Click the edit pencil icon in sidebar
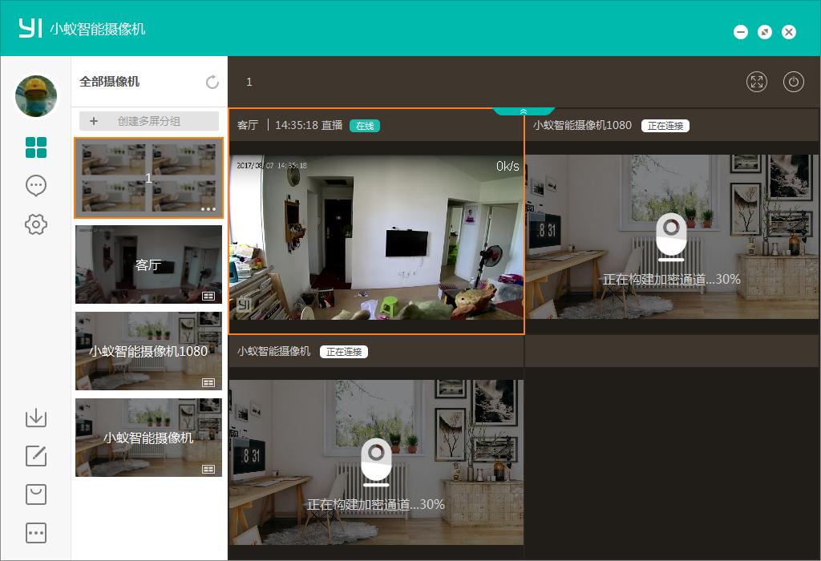Screen dimensions: 821x561 click(36, 456)
